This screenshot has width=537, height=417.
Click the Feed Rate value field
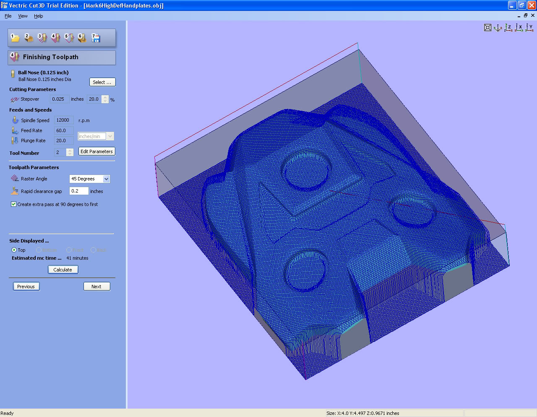pos(64,130)
